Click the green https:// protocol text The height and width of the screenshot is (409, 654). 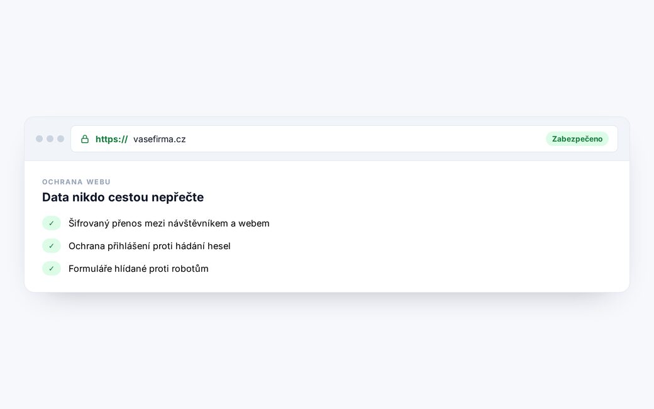click(x=111, y=140)
